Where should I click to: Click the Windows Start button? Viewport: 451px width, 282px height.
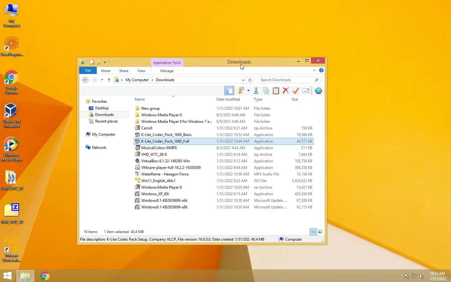click(x=8, y=276)
